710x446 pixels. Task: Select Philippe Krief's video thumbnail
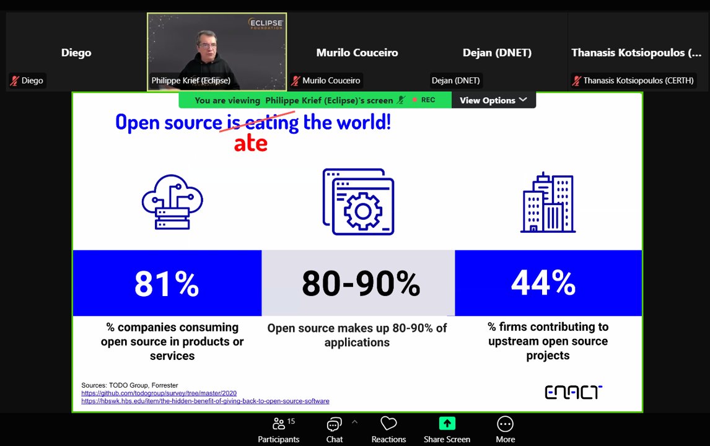(216, 50)
